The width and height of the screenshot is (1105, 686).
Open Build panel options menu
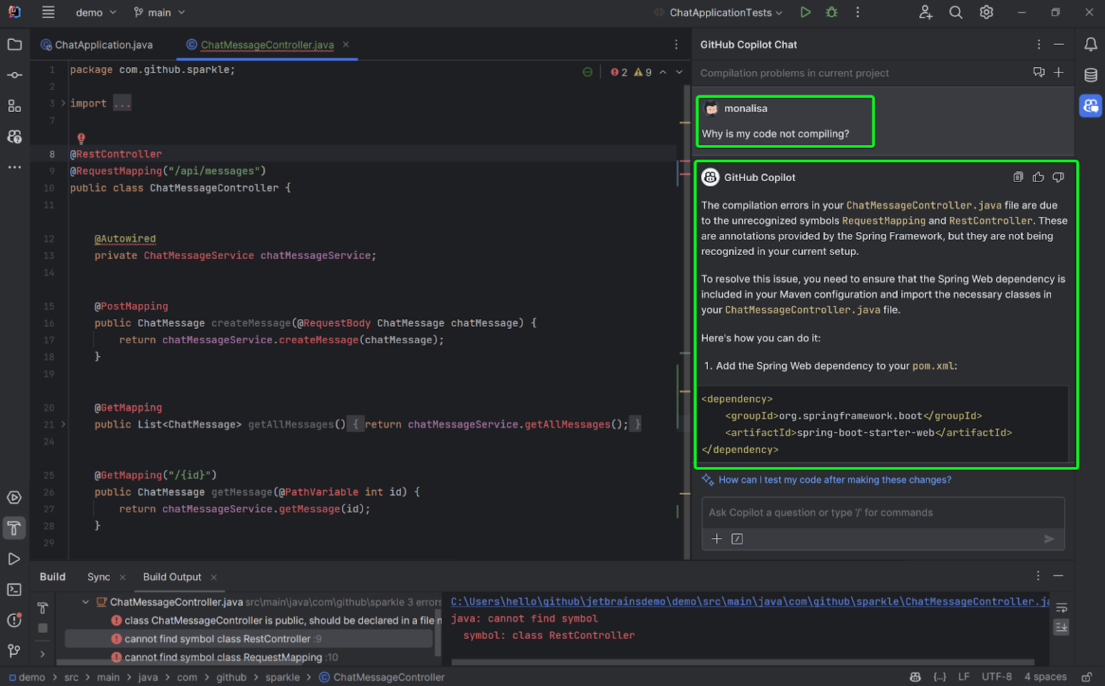[x=1038, y=575]
